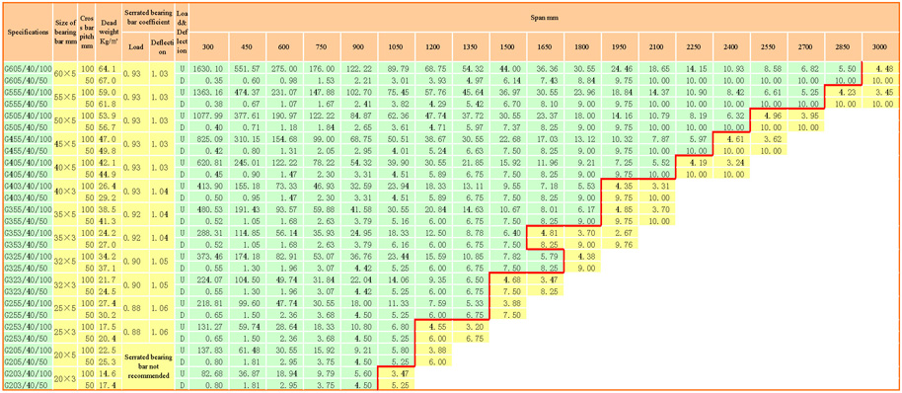Select the G353/40/100 specification cell

click(28, 234)
